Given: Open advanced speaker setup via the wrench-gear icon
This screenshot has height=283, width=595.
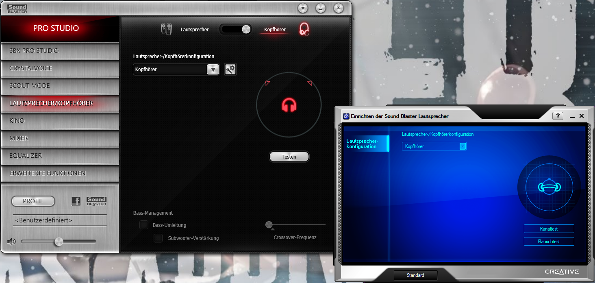Looking at the screenshot, I should point(230,69).
